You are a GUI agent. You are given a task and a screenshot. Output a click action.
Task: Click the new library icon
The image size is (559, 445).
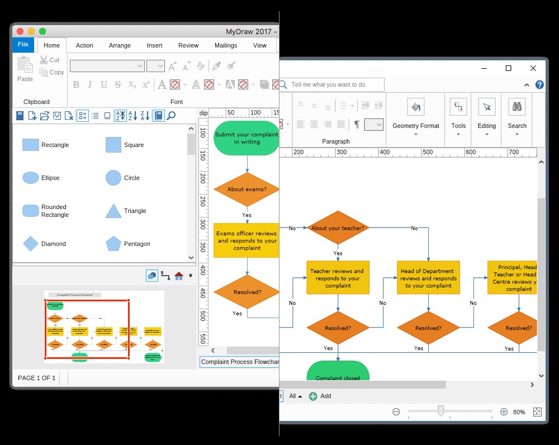(32, 116)
